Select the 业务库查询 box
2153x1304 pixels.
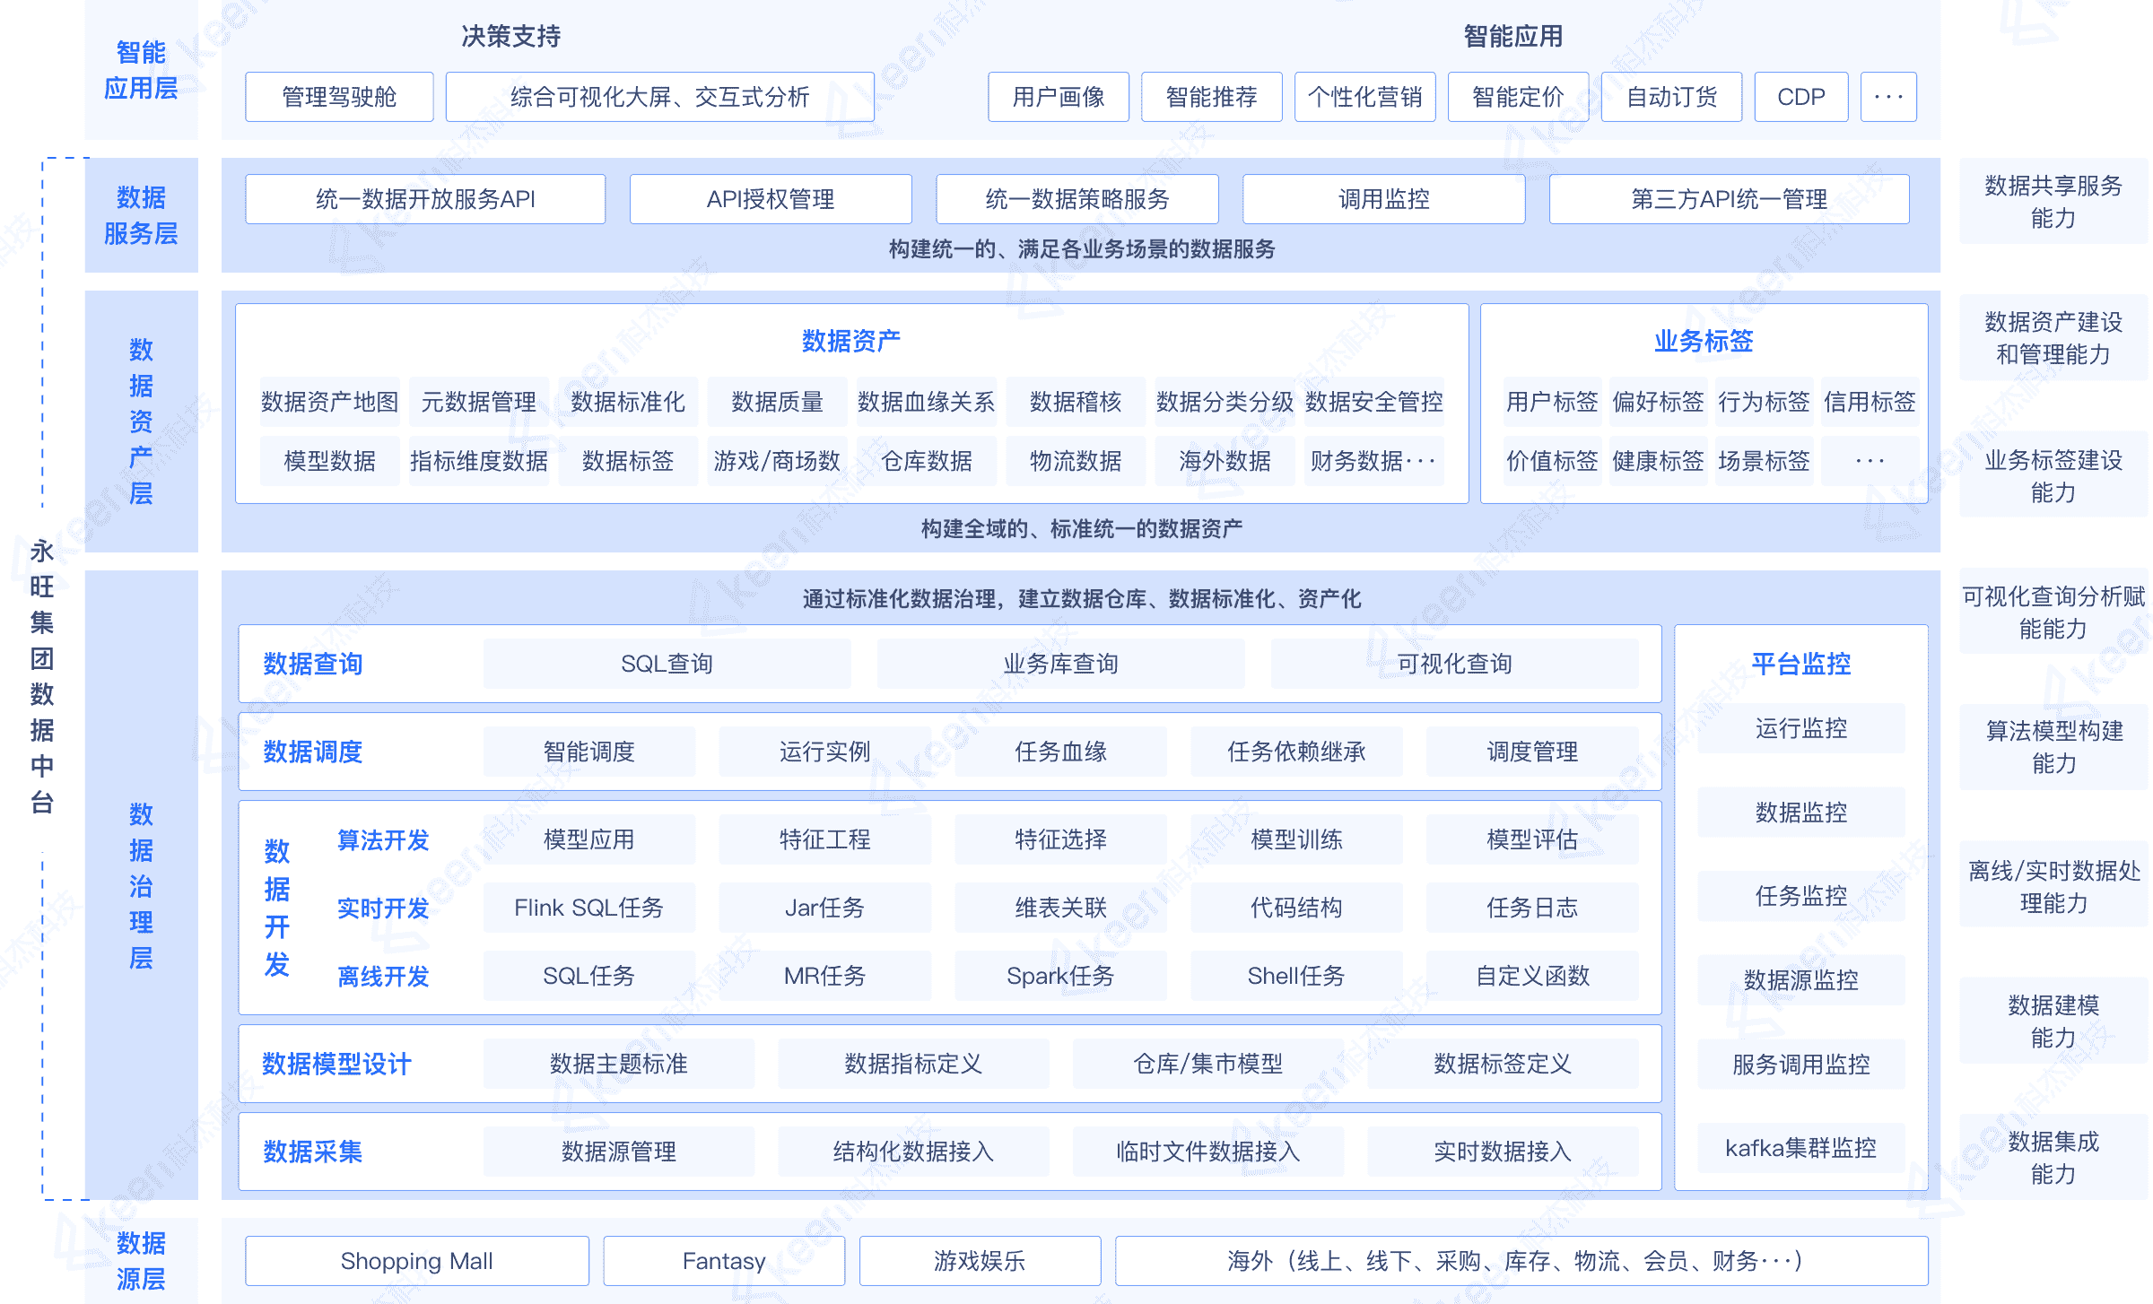(1060, 664)
